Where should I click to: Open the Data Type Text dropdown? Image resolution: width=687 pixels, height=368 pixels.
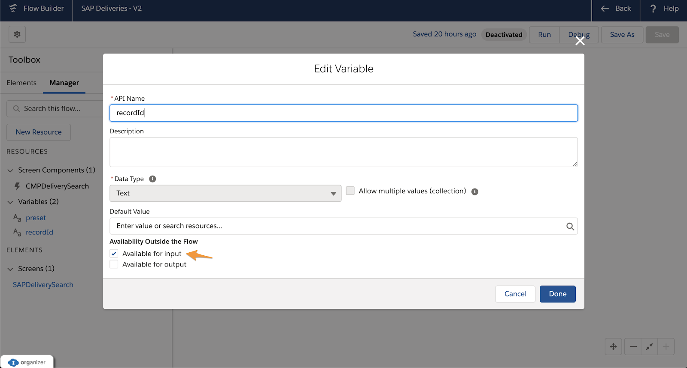tap(225, 193)
